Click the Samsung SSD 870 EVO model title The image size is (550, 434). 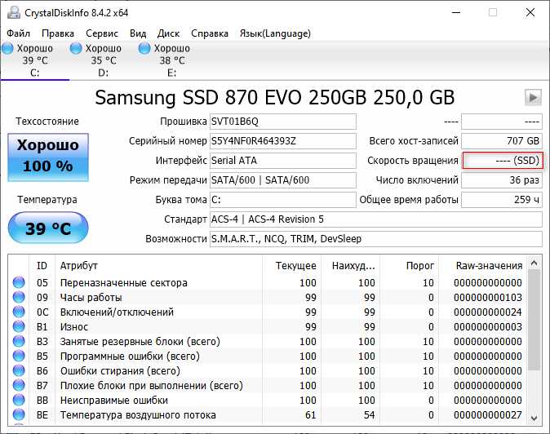pos(275,97)
